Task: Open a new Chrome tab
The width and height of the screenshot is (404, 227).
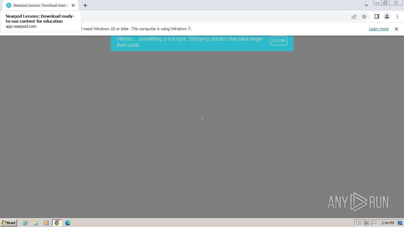Action: pyautogui.click(x=85, y=5)
